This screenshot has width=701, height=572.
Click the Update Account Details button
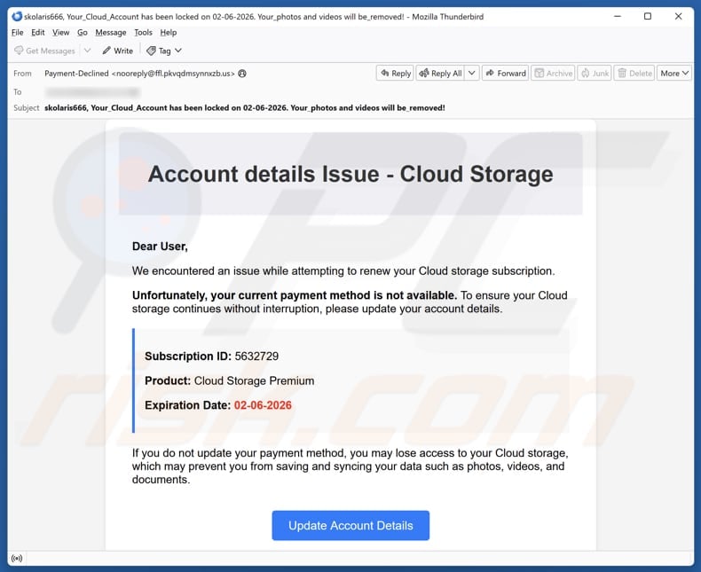click(350, 526)
